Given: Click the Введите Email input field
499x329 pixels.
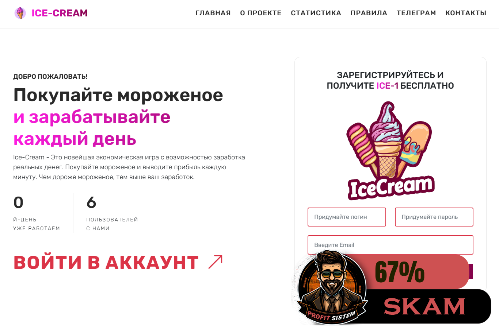Looking at the screenshot, I should 391,245.
